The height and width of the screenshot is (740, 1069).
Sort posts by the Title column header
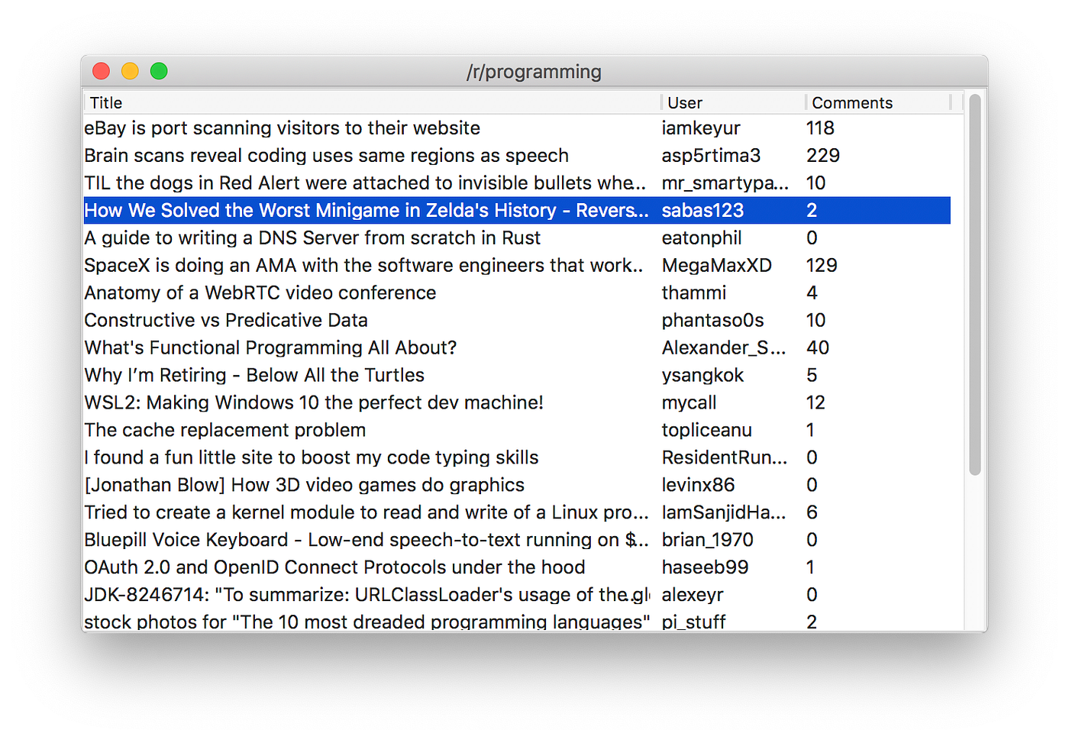point(305,102)
